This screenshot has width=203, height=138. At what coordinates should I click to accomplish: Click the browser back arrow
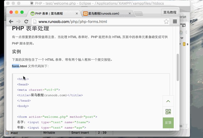click(x=11, y=22)
